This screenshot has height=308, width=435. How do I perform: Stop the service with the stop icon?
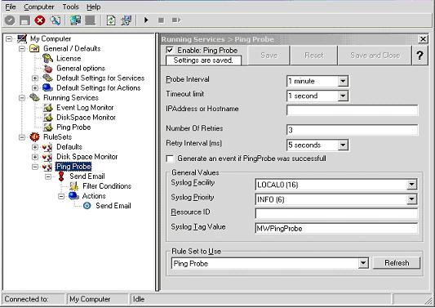161,20
